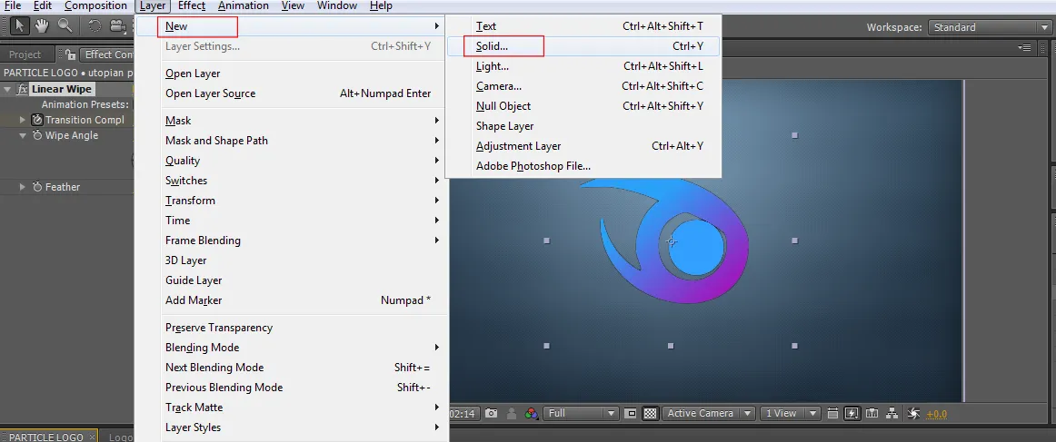Open the View menu

click(293, 6)
